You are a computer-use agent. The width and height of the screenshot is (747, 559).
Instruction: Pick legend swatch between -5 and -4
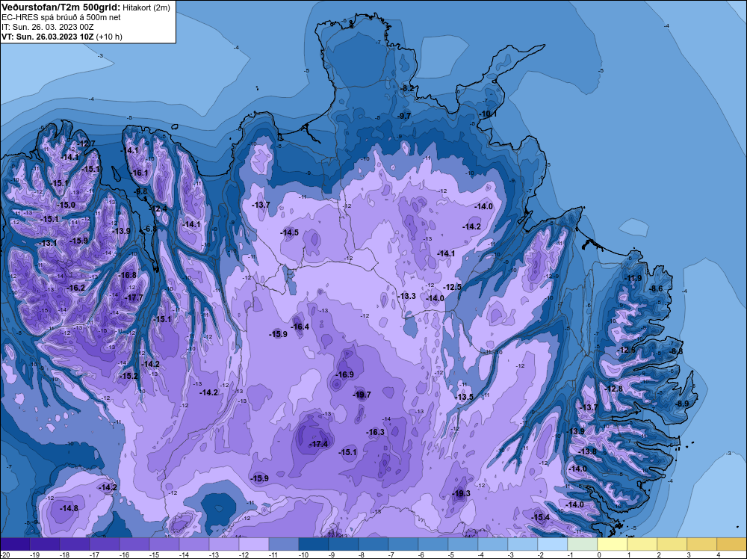coord(463,544)
